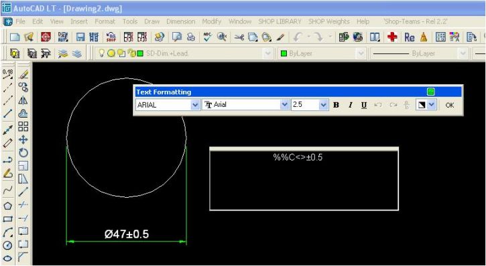This screenshot has height=266, width=486.
Task: Open the ARIAL text style dropdown
Action: click(195, 105)
